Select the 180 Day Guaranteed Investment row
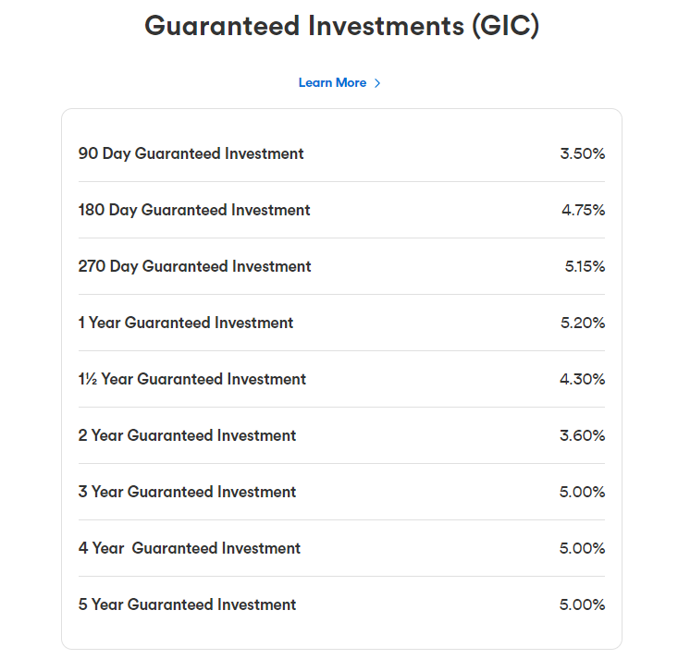Viewport: 678px width, 659px height. (x=194, y=210)
